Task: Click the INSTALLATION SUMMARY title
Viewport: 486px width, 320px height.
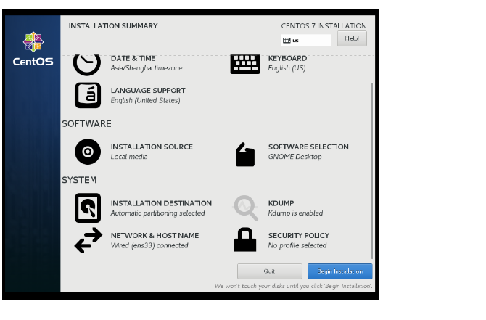Action: point(113,25)
